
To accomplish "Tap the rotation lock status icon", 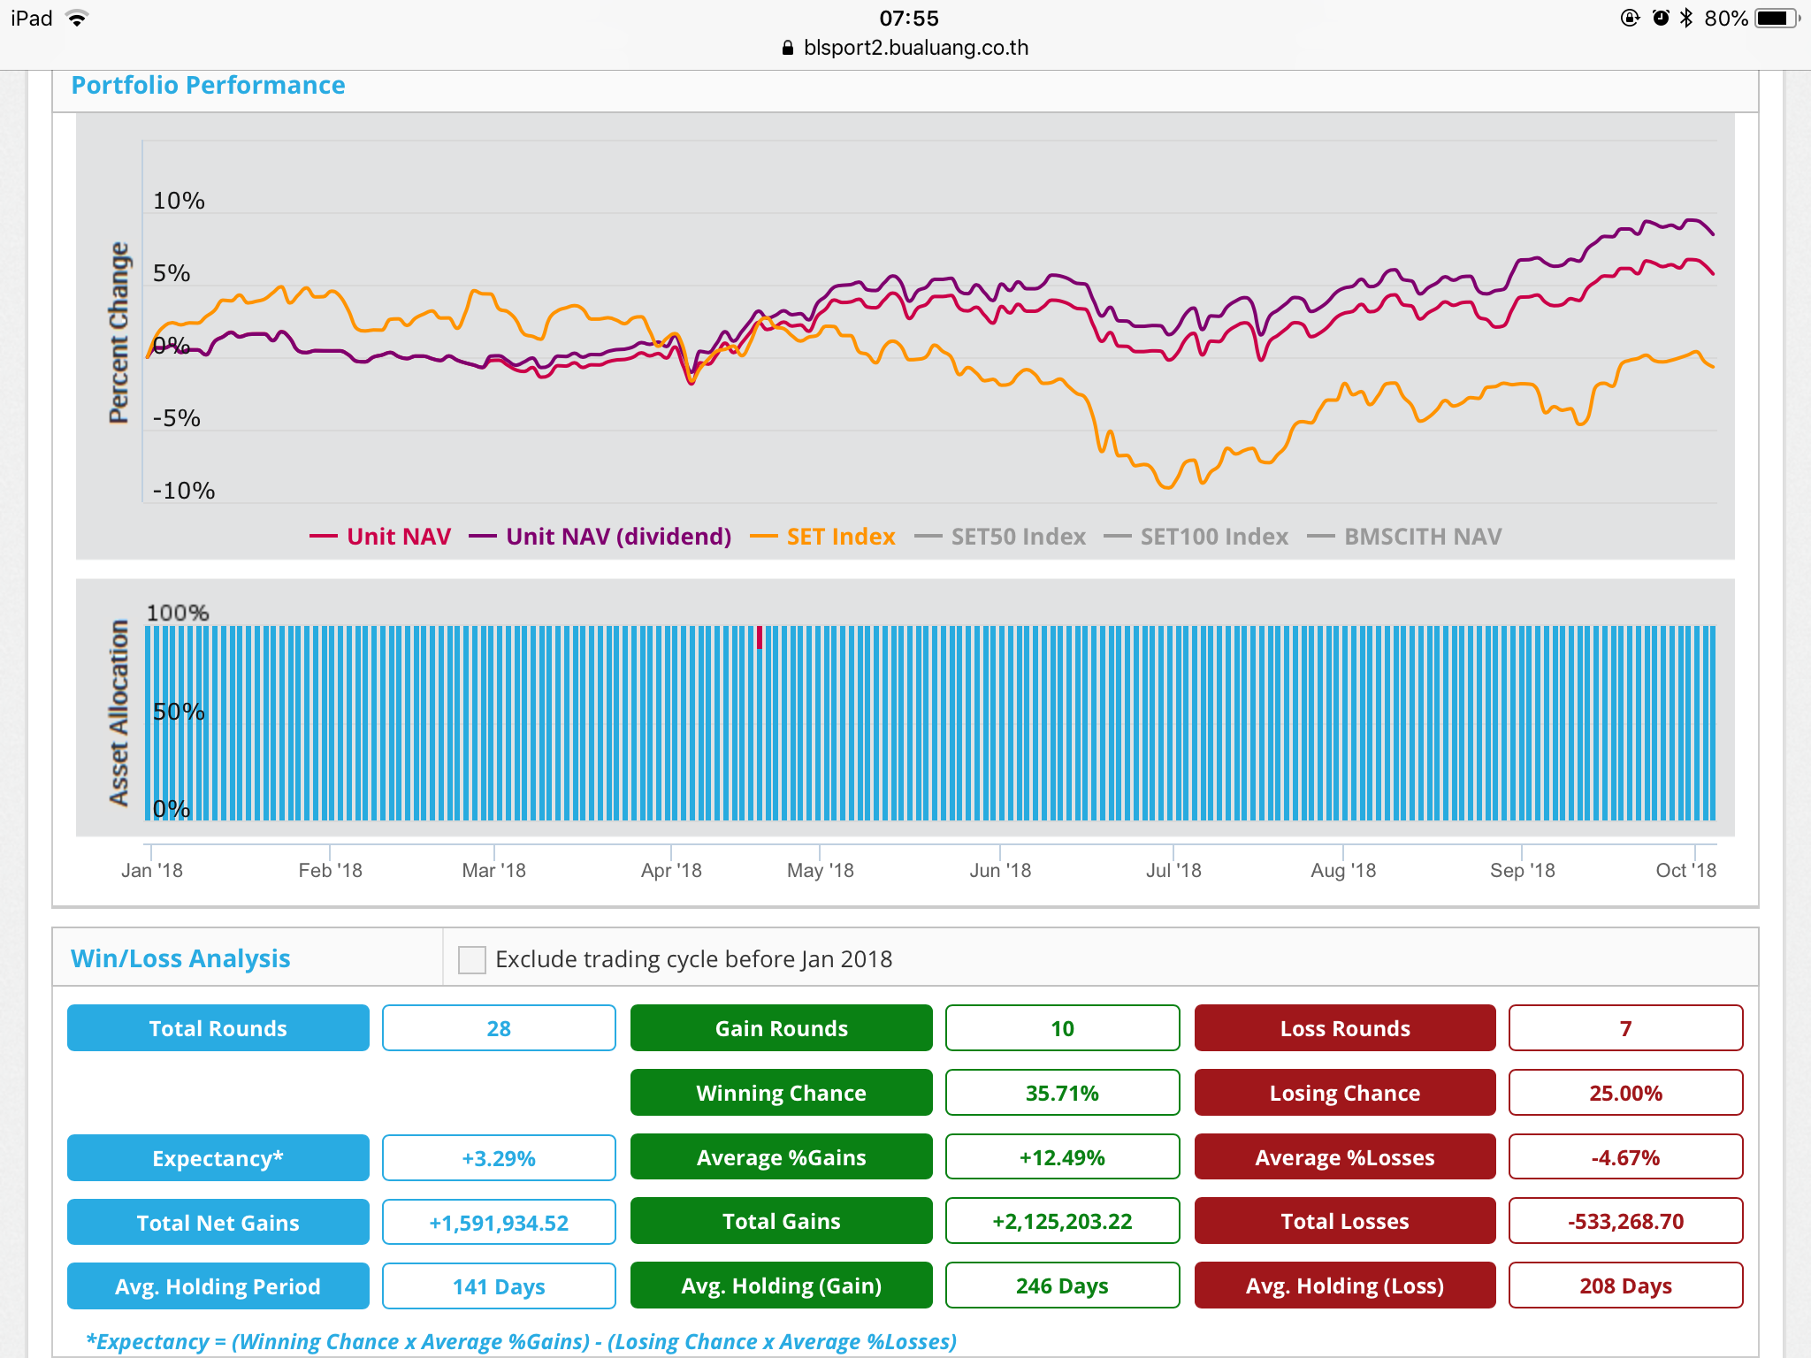I will tap(1630, 19).
